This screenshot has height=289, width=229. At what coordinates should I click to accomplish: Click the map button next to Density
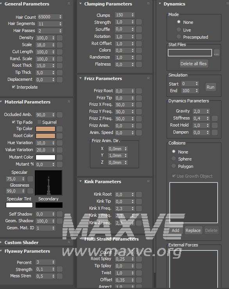pos(59,38)
